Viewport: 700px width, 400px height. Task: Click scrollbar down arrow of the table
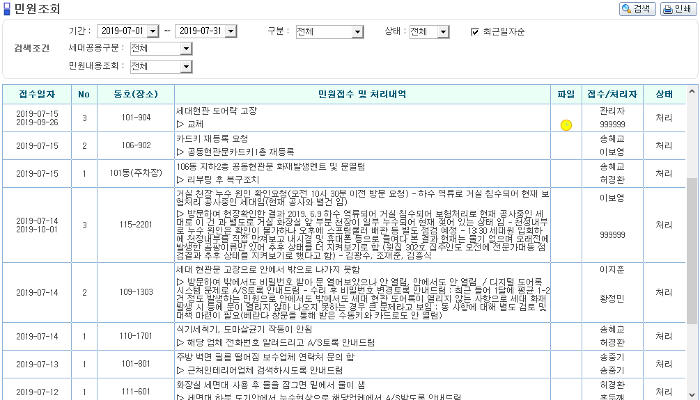pyautogui.click(x=692, y=394)
